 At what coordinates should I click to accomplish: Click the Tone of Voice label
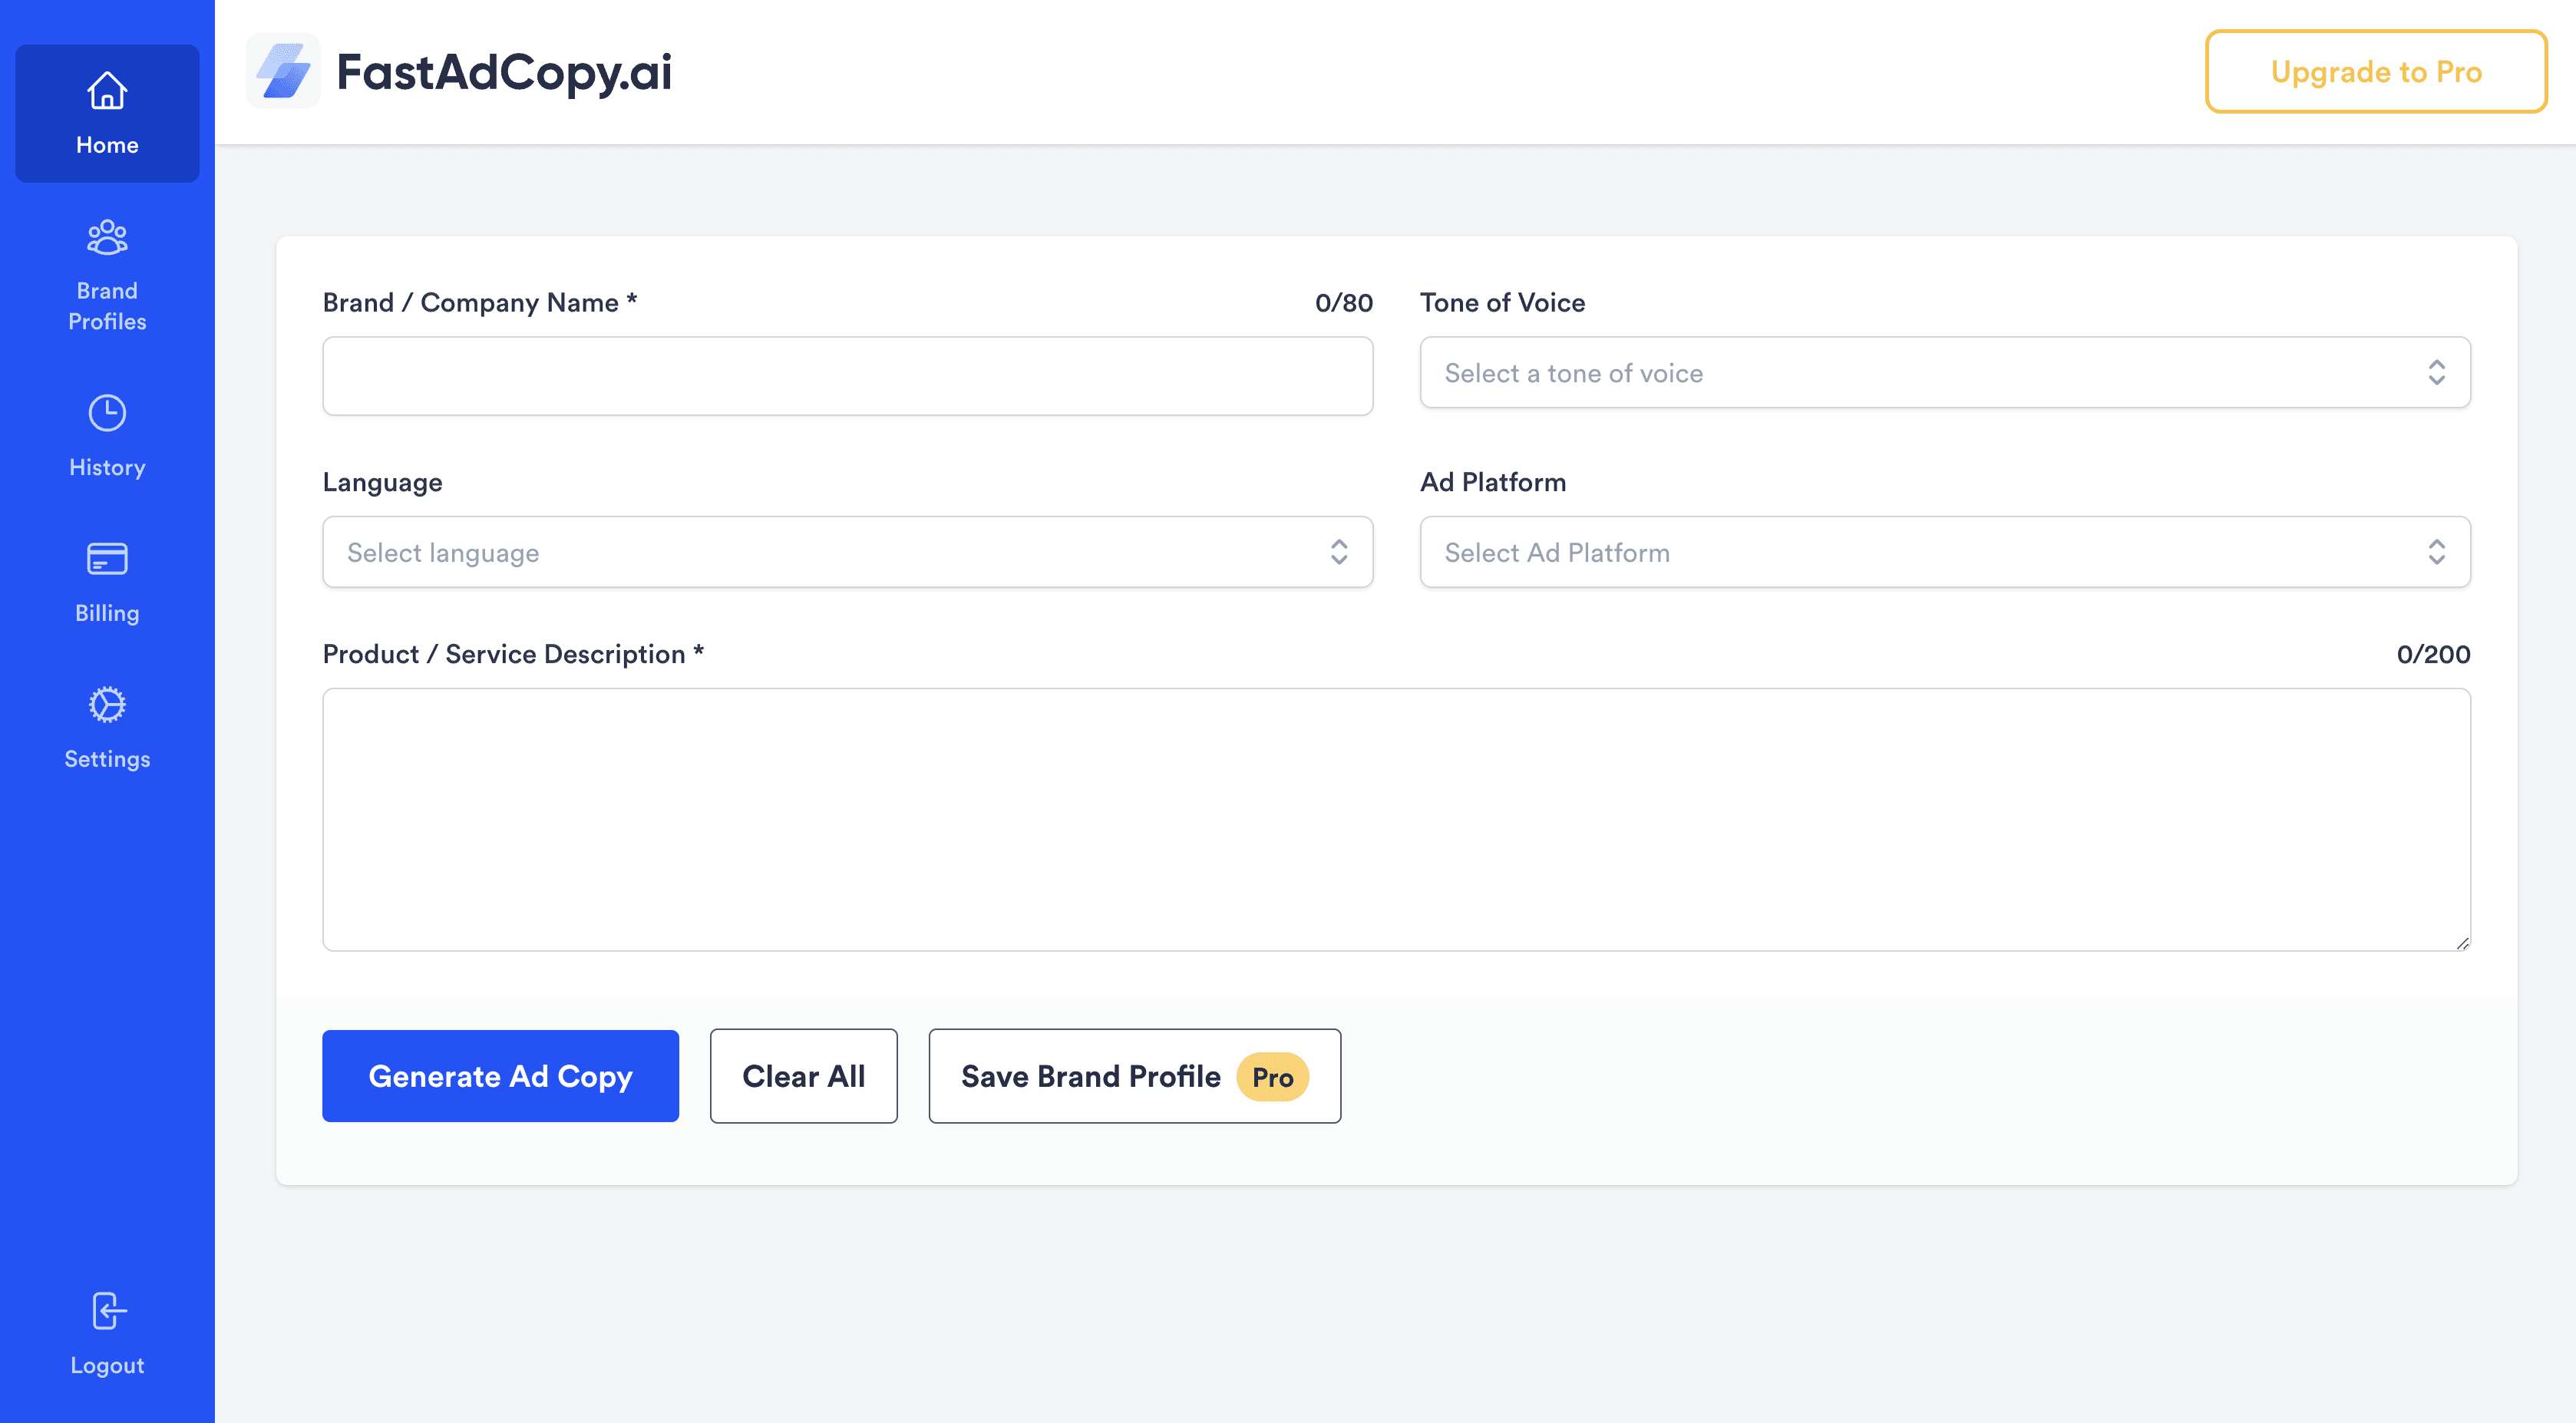click(1502, 303)
